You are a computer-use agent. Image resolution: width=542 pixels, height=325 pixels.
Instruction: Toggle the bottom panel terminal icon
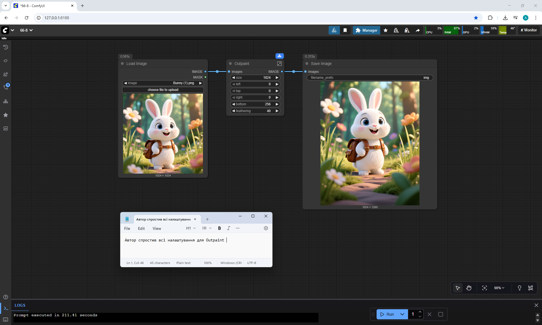click(6, 308)
